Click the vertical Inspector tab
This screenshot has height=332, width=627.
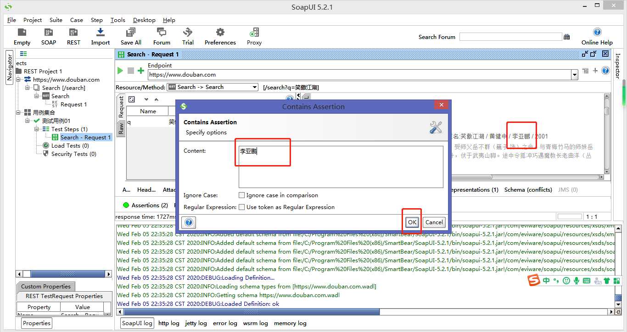click(x=617, y=66)
